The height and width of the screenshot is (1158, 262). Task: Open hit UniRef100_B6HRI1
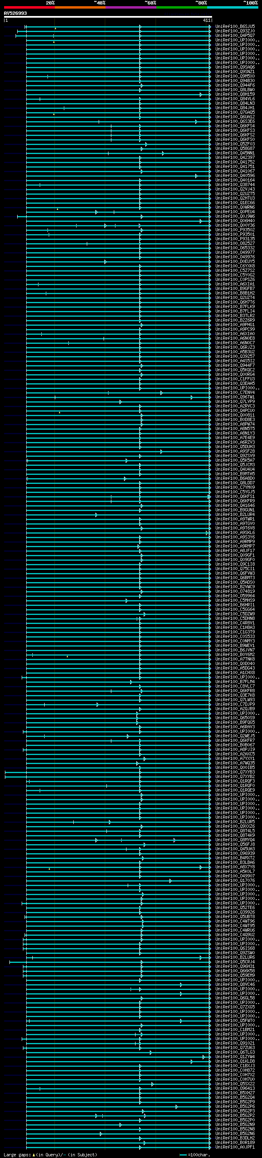(x=235, y=605)
